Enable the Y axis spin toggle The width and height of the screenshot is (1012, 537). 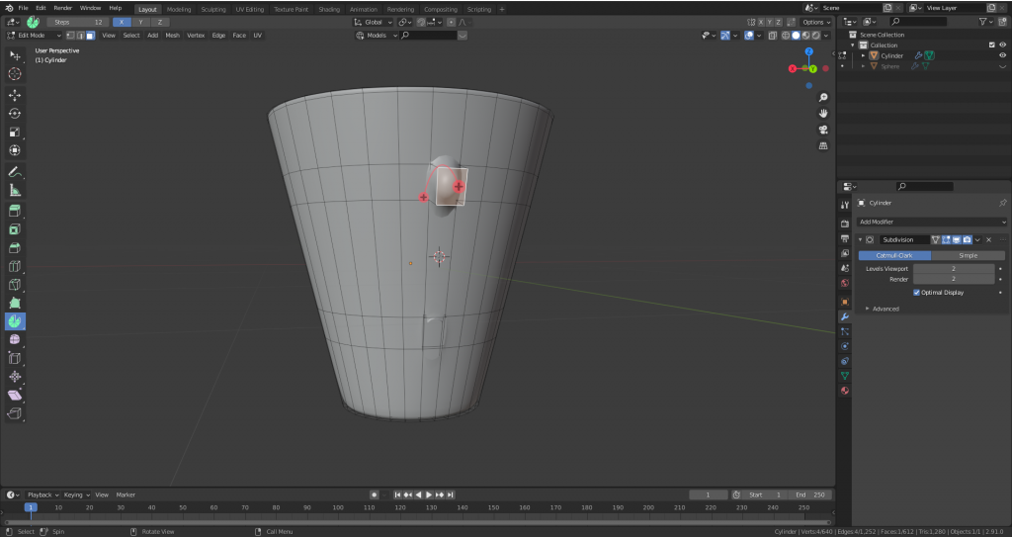pos(140,21)
